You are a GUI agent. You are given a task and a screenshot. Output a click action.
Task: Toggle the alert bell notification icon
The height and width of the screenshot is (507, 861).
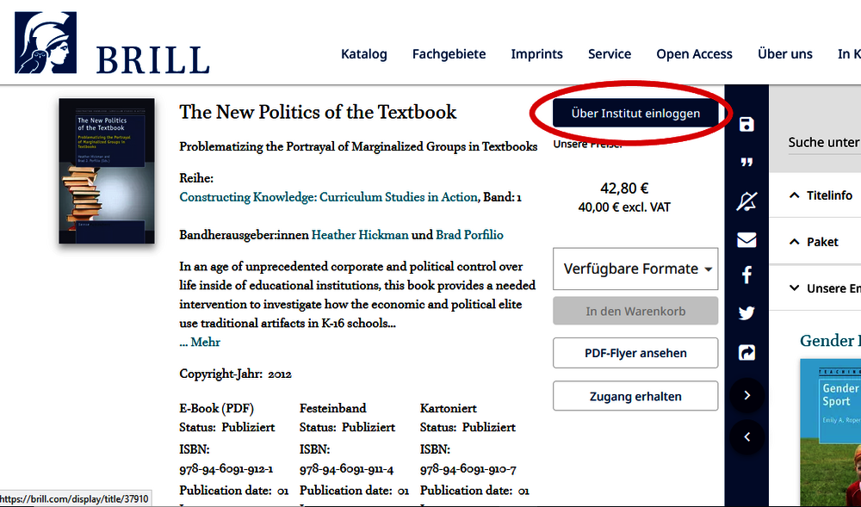click(746, 201)
